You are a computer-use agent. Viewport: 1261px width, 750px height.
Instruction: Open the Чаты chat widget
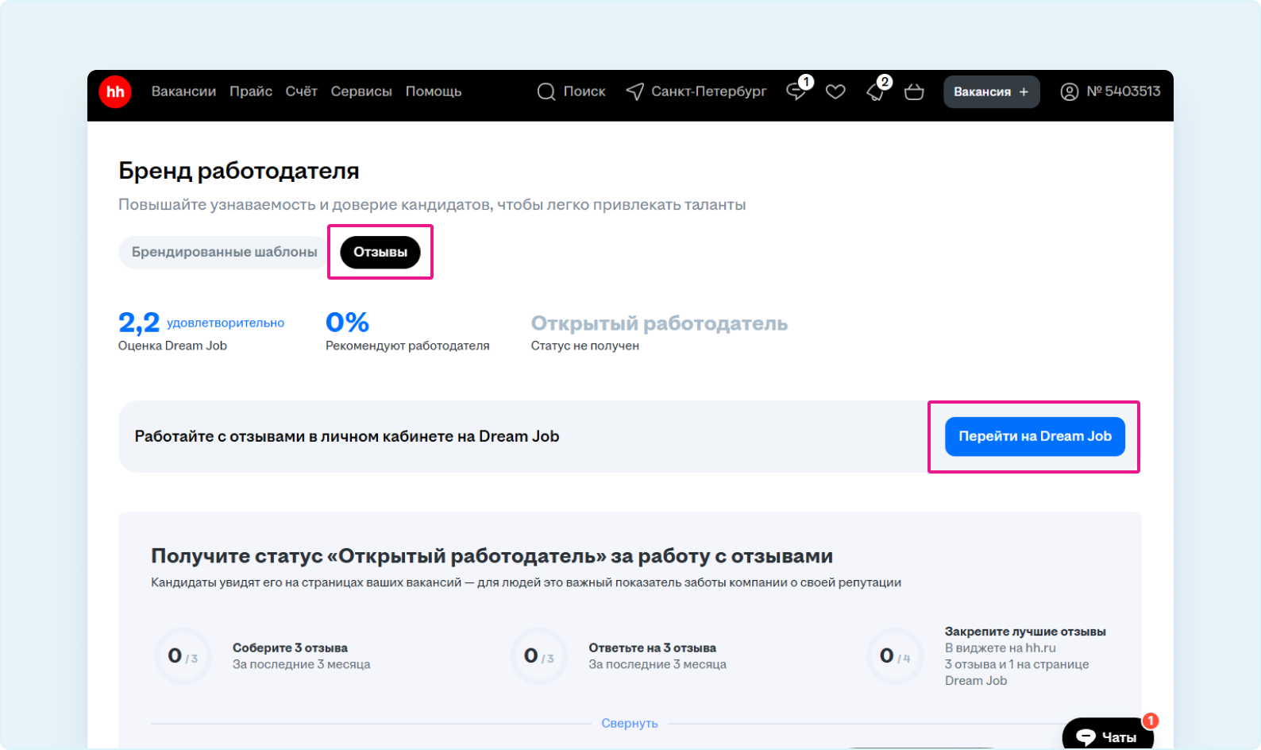pos(1107,736)
